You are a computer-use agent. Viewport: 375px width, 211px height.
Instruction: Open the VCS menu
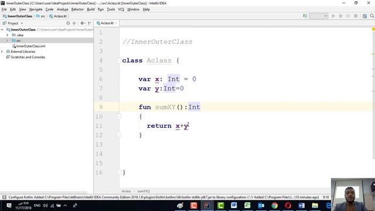pyautogui.click(x=121, y=9)
